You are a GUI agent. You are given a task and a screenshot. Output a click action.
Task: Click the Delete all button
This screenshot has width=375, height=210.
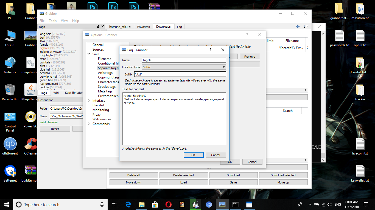pos(134,175)
